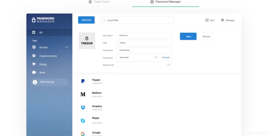This screenshot has height=136, width=270.
Task: Click the Google logo icon
Action: 83,134
